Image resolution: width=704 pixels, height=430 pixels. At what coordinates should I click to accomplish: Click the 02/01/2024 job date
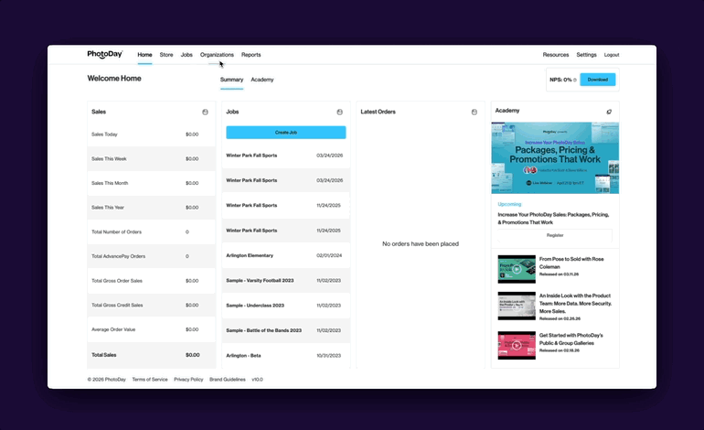point(329,255)
